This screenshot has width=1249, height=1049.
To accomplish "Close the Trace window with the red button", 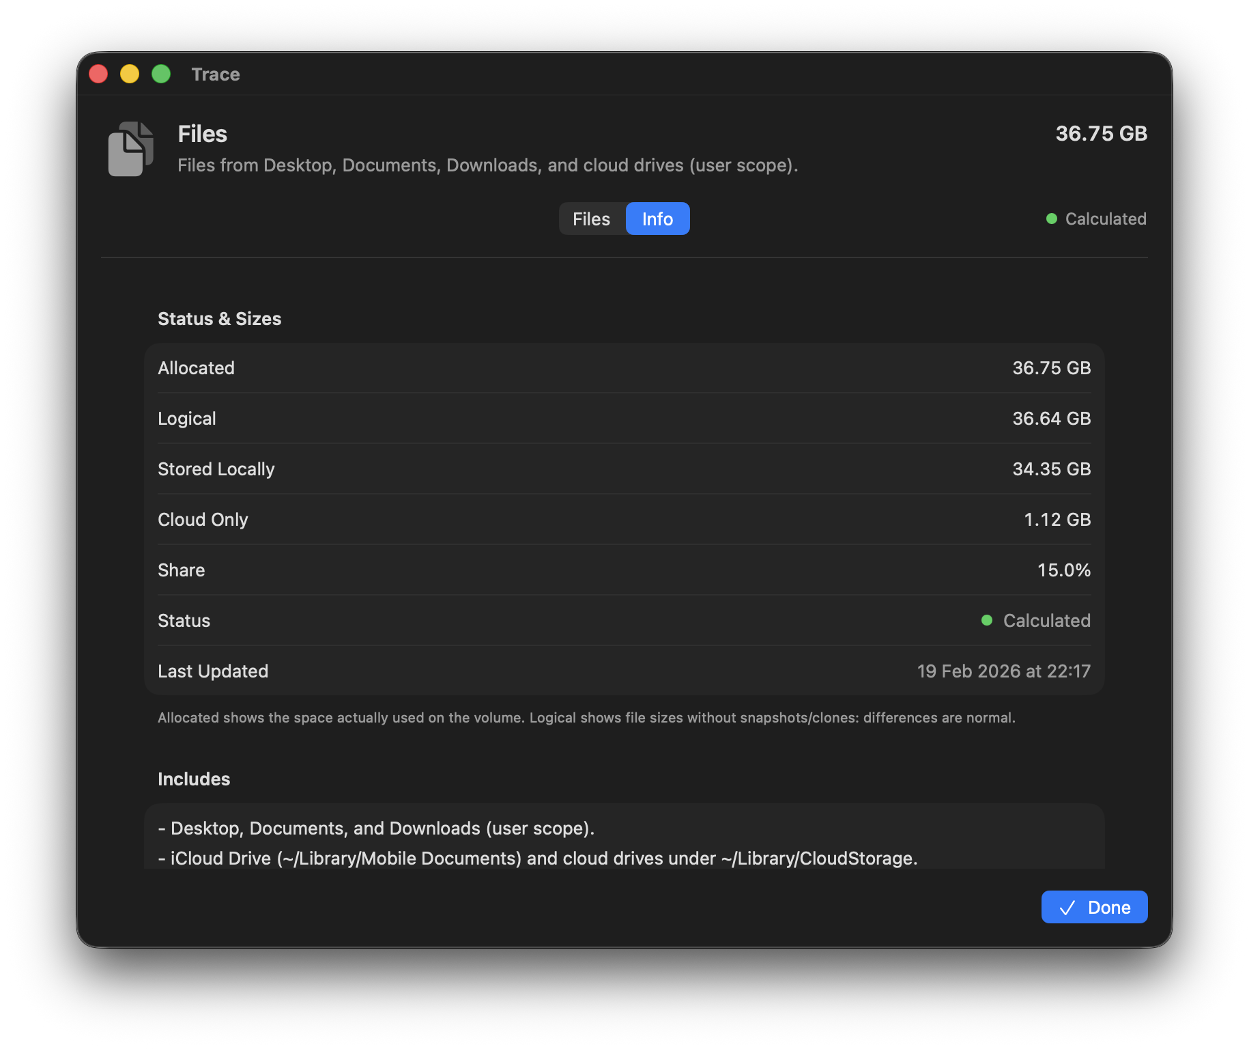I will [98, 74].
